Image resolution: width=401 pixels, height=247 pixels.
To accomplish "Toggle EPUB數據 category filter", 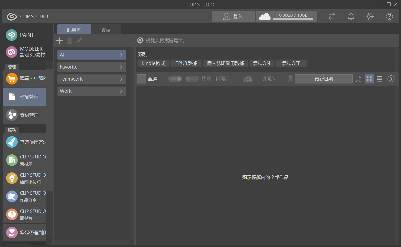I will (186, 63).
